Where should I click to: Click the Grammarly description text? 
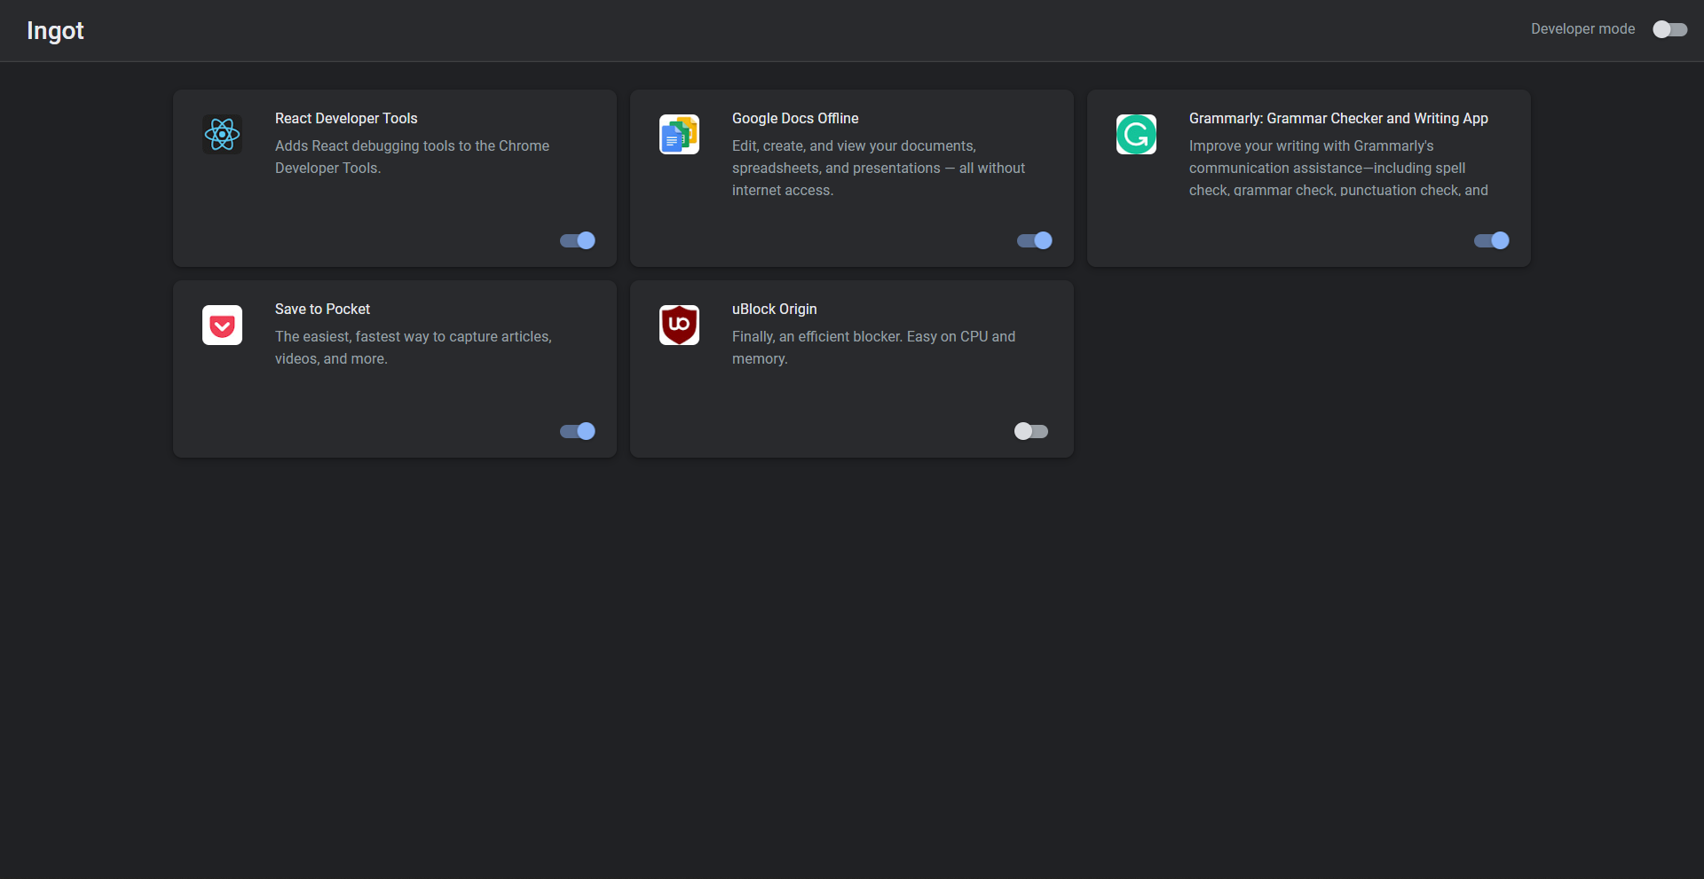pos(1338,168)
